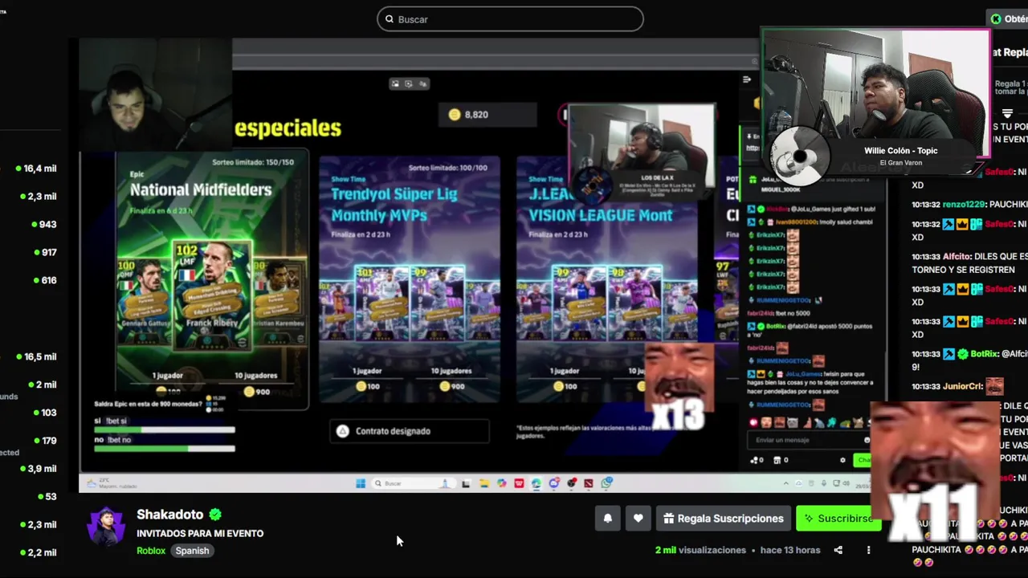
Task: Click the green Chat button in embedded chat
Action: point(864,460)
